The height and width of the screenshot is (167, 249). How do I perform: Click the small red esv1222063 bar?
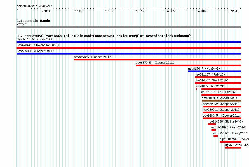(x=215, y=136)
